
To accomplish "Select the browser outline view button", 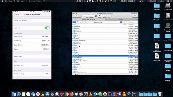I will [x=74, y=22].
